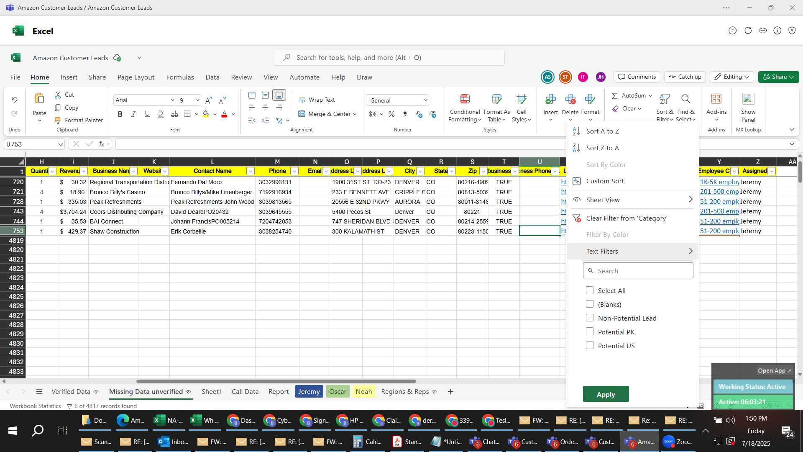The width and height of the screenshot is (803, 452).
Task: Open the Insert ribbon tab
Action: (69, 77)
